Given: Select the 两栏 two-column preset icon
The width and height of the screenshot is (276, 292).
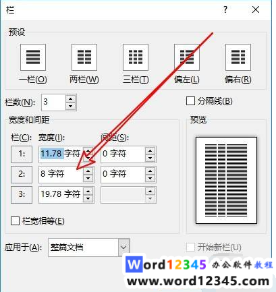Looking at the screenshot, I should (84, 57).
